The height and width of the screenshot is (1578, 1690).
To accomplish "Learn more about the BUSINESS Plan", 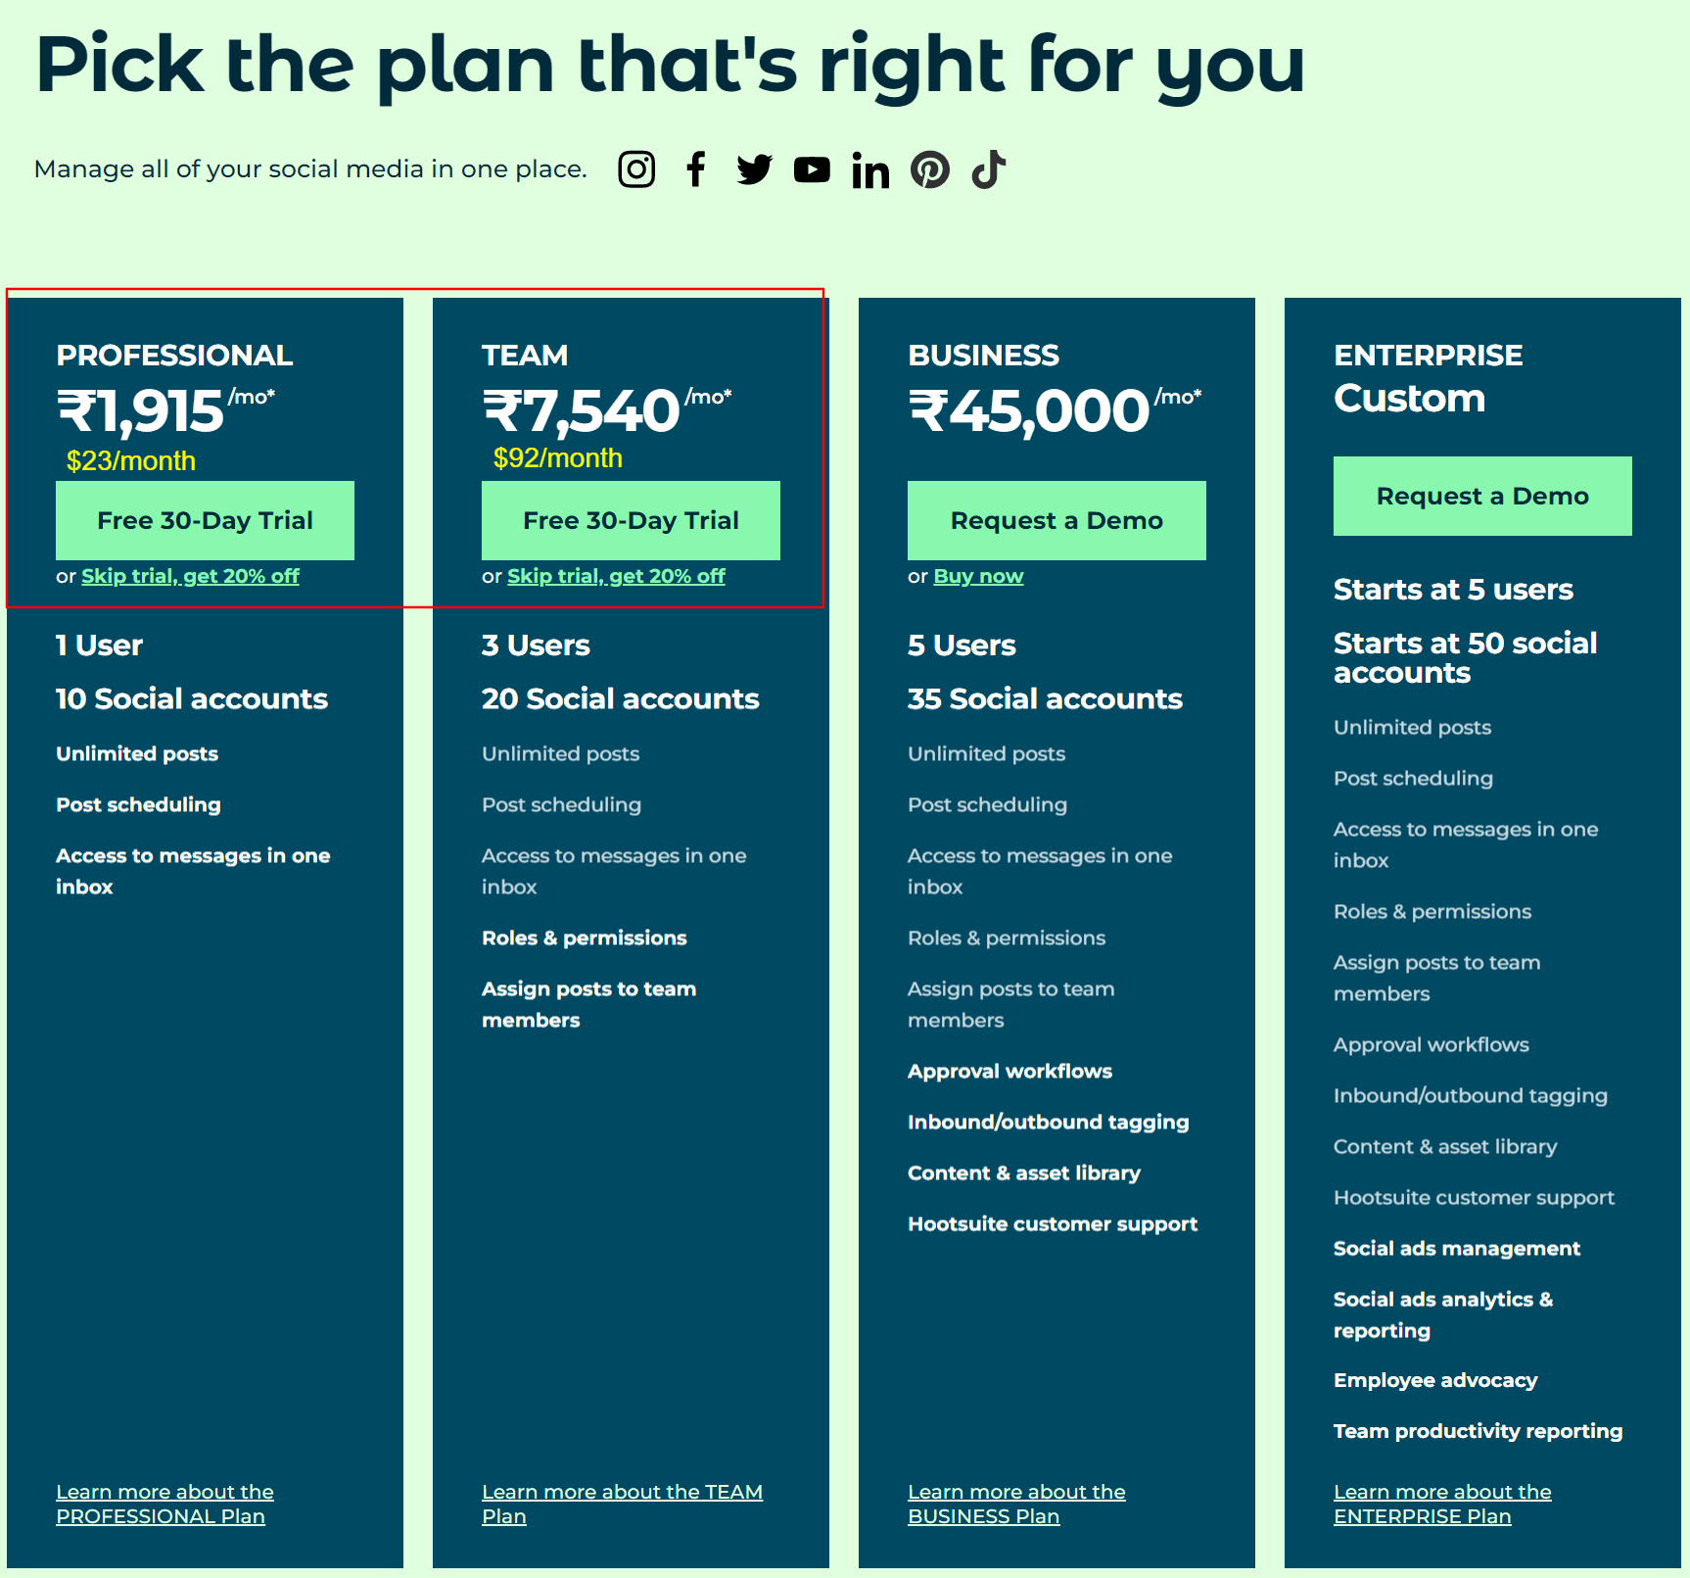I will coord(1016,1504).
